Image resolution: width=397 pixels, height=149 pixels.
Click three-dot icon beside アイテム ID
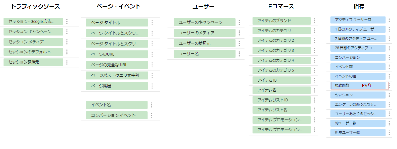point(315,80)
